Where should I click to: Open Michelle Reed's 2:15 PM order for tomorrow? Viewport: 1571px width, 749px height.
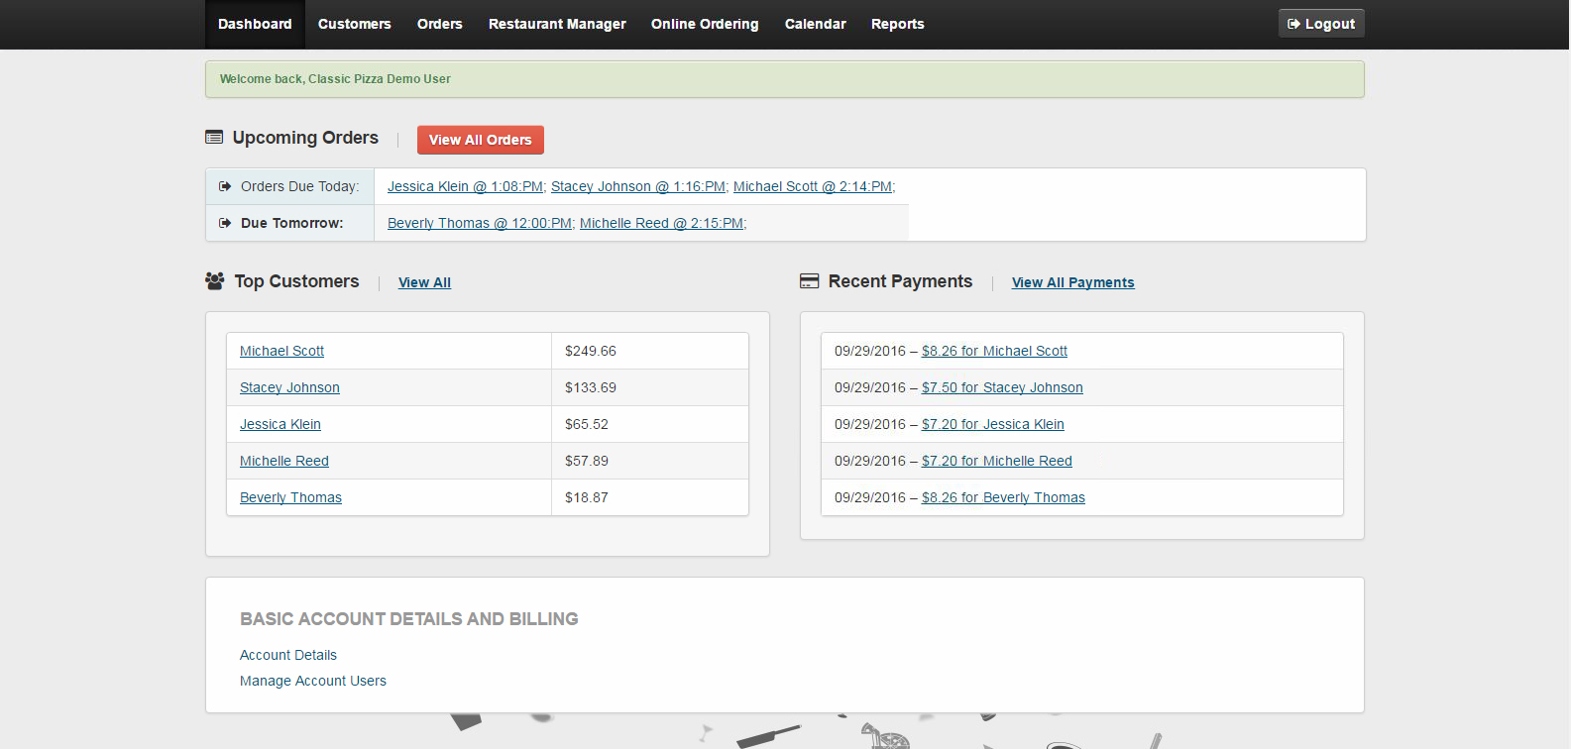pyautogui.click(x=661, y=223)
